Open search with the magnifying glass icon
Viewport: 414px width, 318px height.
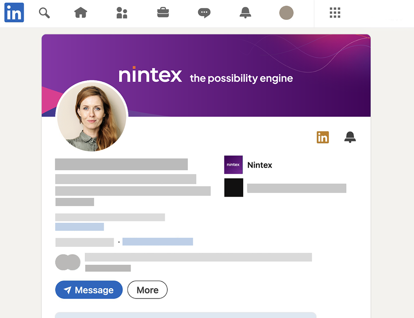44,13
